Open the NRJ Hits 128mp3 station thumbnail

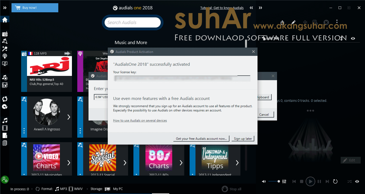[49, 66]
